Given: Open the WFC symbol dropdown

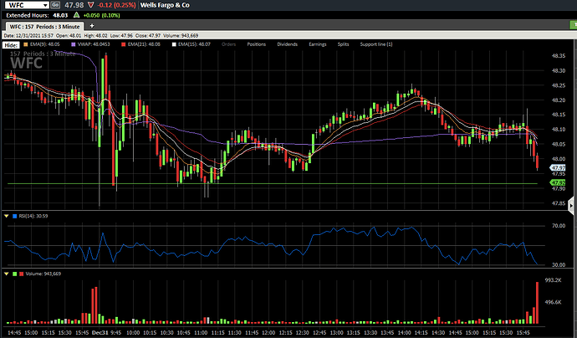Looking at the screenshot, I should 45,5.
